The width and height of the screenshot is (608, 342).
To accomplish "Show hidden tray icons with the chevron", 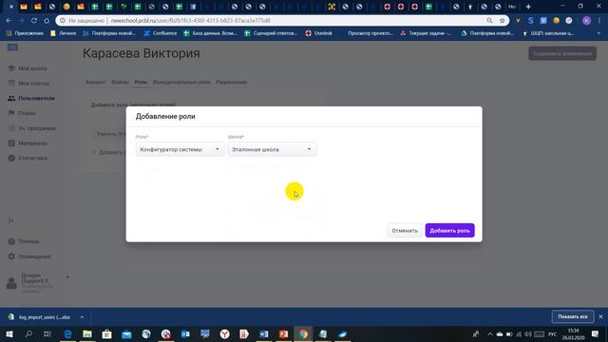I will pyautogui.click(x=490, y=334).
